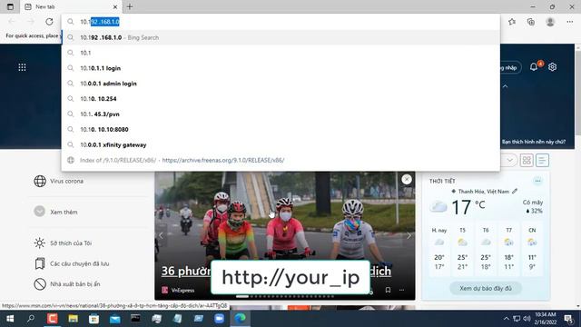Click inside the address bar field
581x327 pixels.
[x=281, y=22]
